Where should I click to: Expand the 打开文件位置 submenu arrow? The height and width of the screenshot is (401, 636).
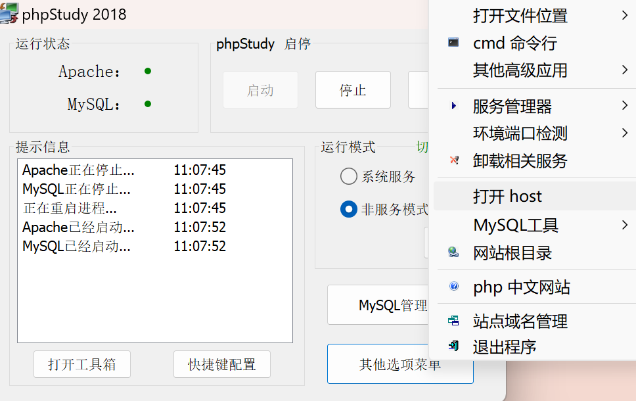(x=625, y=15)
